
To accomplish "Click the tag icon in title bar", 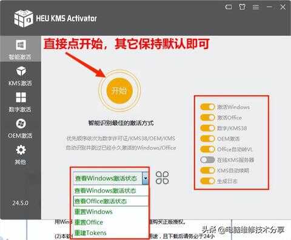I will pos(229,7).
